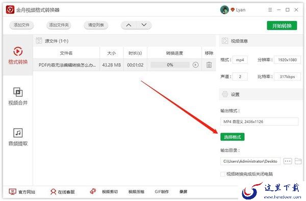Move file down with the down arrow
The width and height of the screenshot is (306, 201).
144,25
